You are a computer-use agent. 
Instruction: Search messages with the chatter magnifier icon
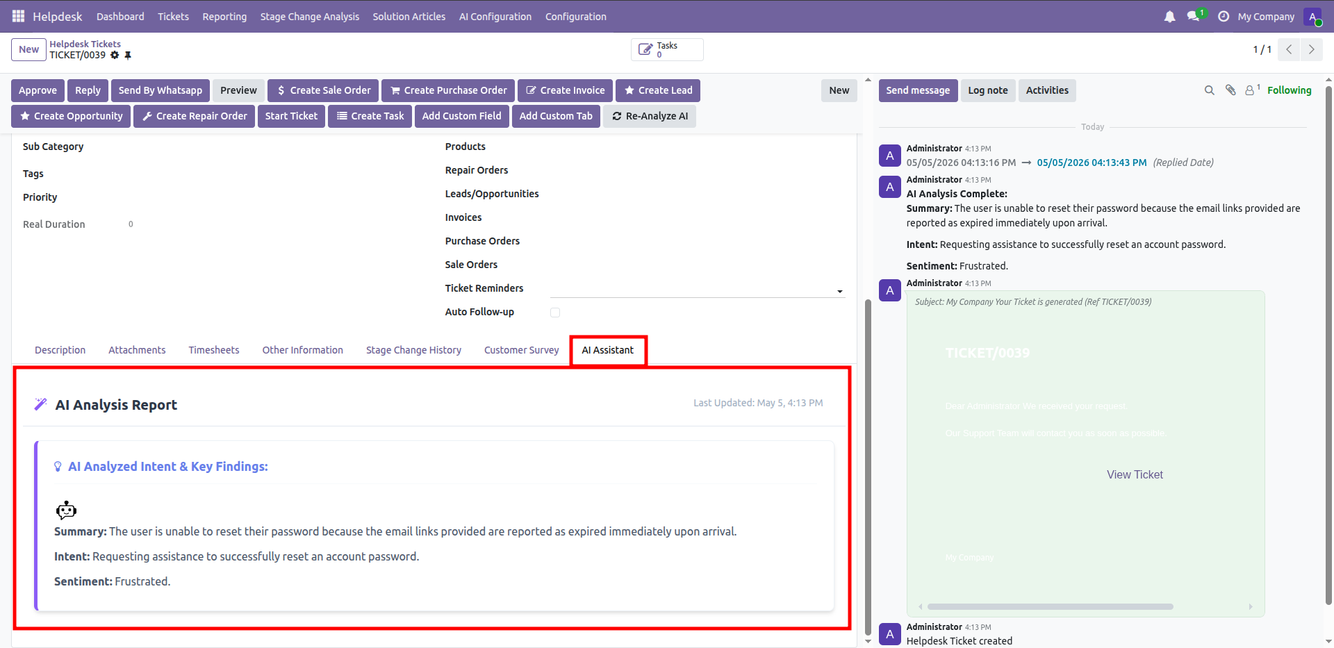pyautogui.click(x=1210, y=90)
